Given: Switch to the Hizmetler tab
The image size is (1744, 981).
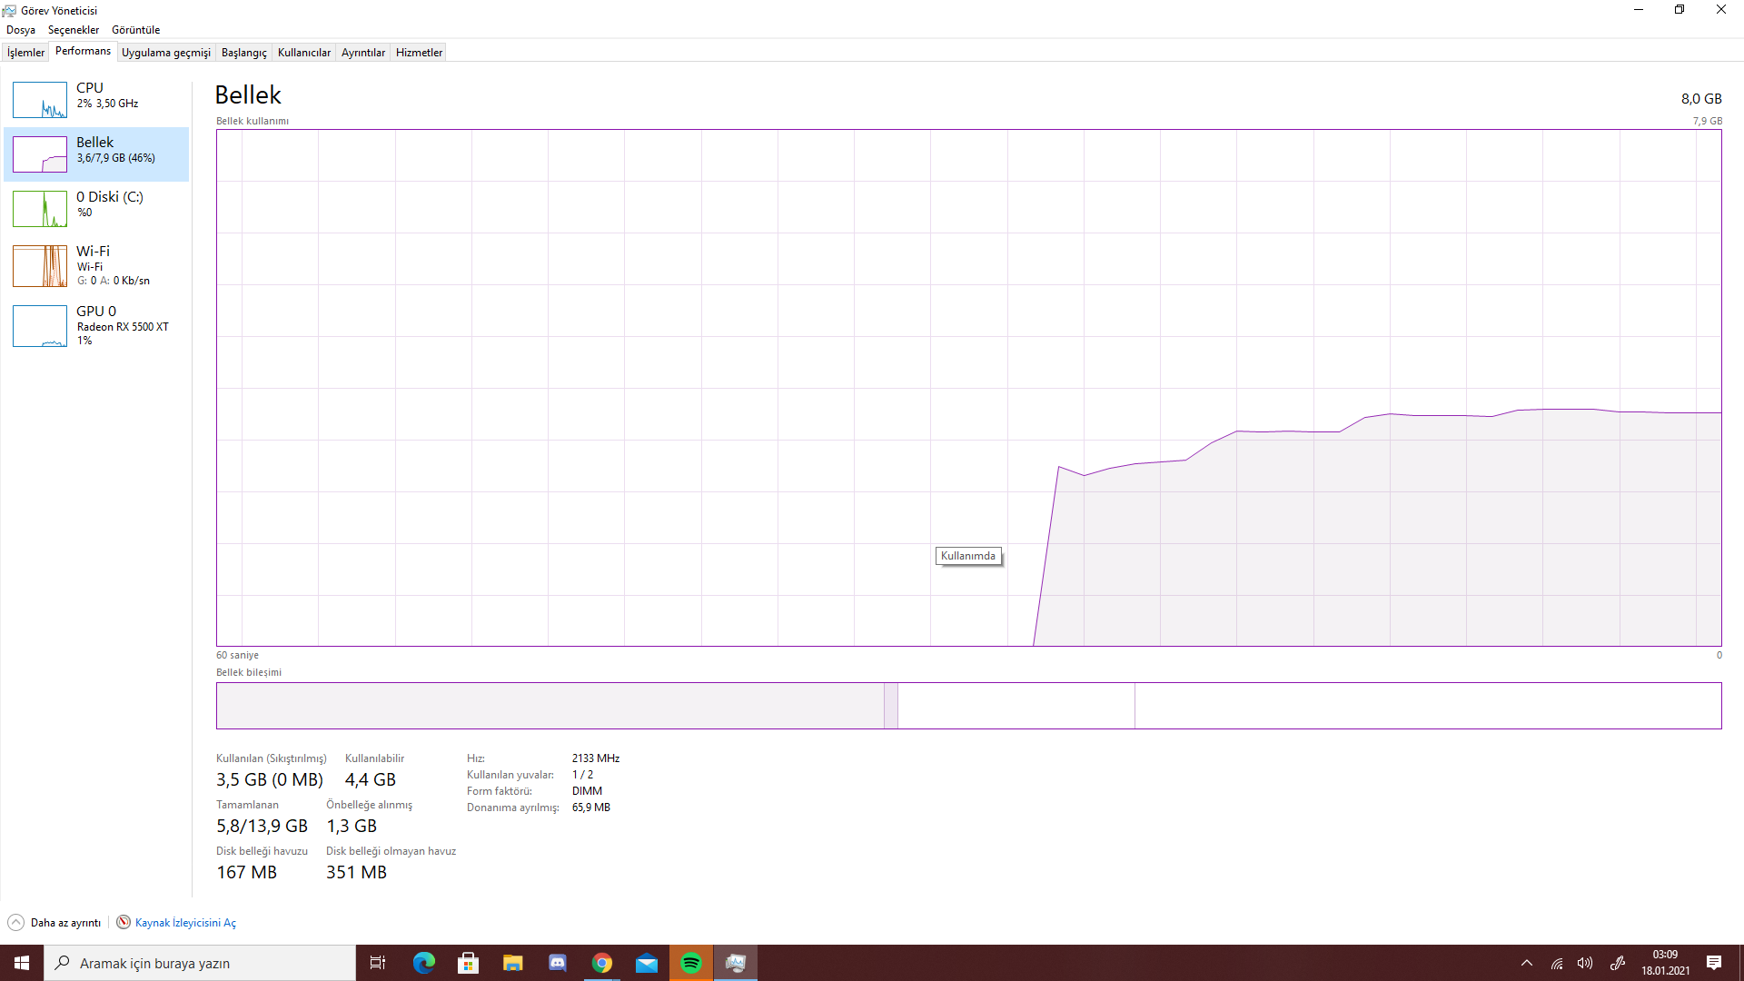Looking at the screenshot, I should click(419, 53).
